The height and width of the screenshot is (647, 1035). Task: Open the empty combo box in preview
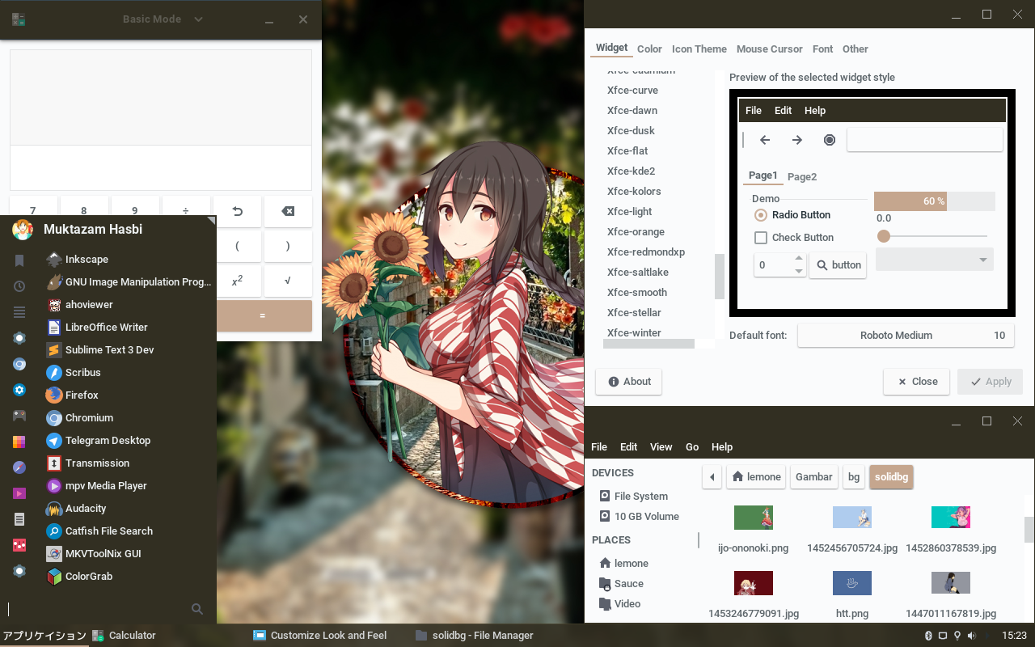pos(935,260)
